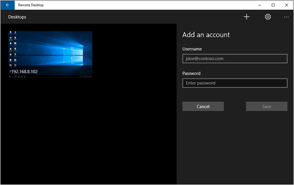Cancel adding the account

tap(203, 106)
